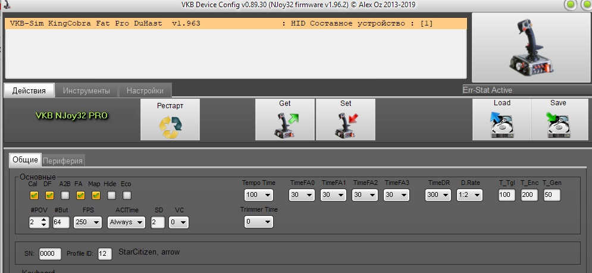Click the SD input field

158,222
